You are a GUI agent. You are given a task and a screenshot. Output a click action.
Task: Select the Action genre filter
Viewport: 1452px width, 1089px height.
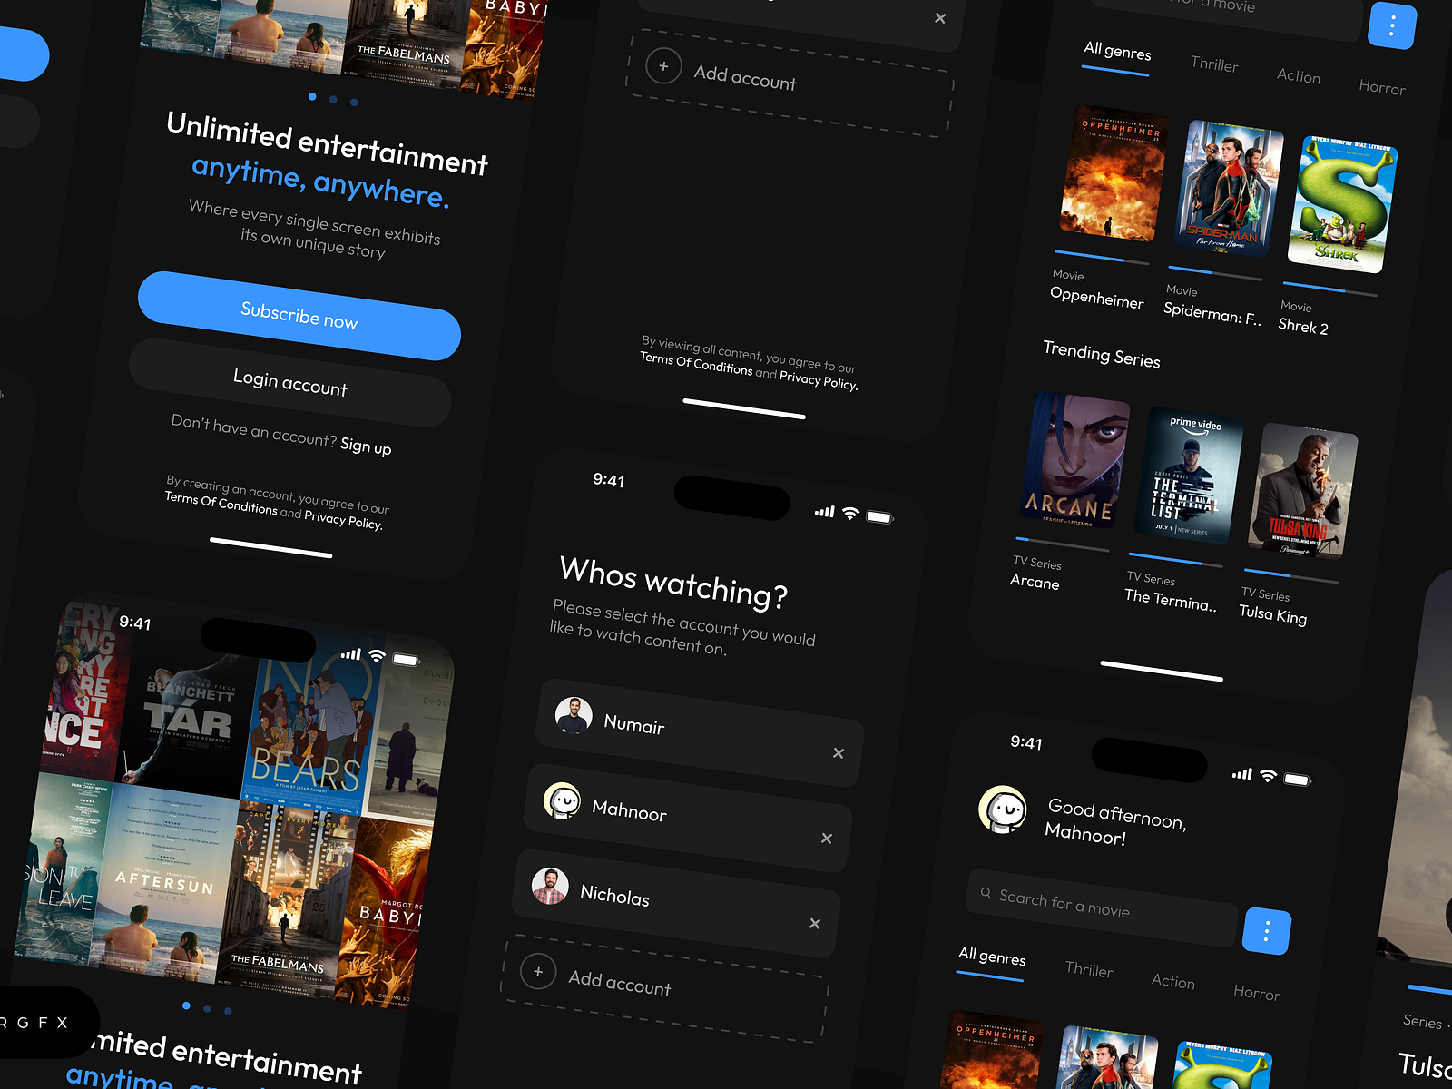pyautogui.click(x=1299, y=77)
